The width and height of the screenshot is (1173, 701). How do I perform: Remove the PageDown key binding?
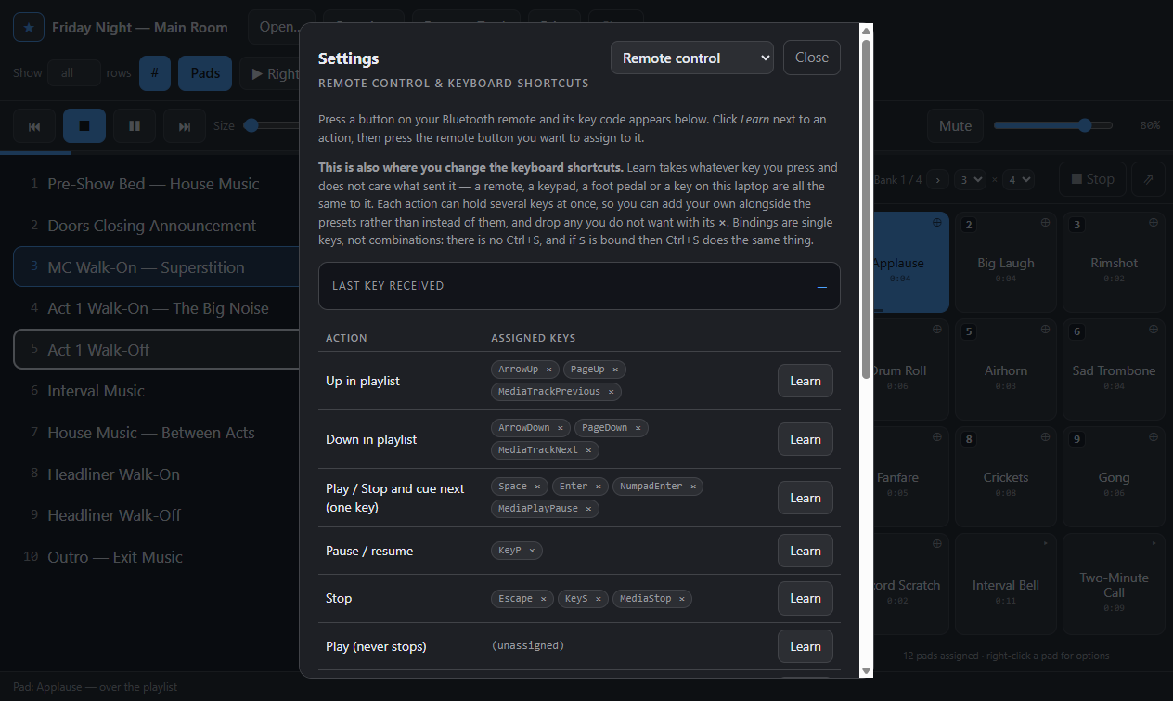click(x=638, y=428)
